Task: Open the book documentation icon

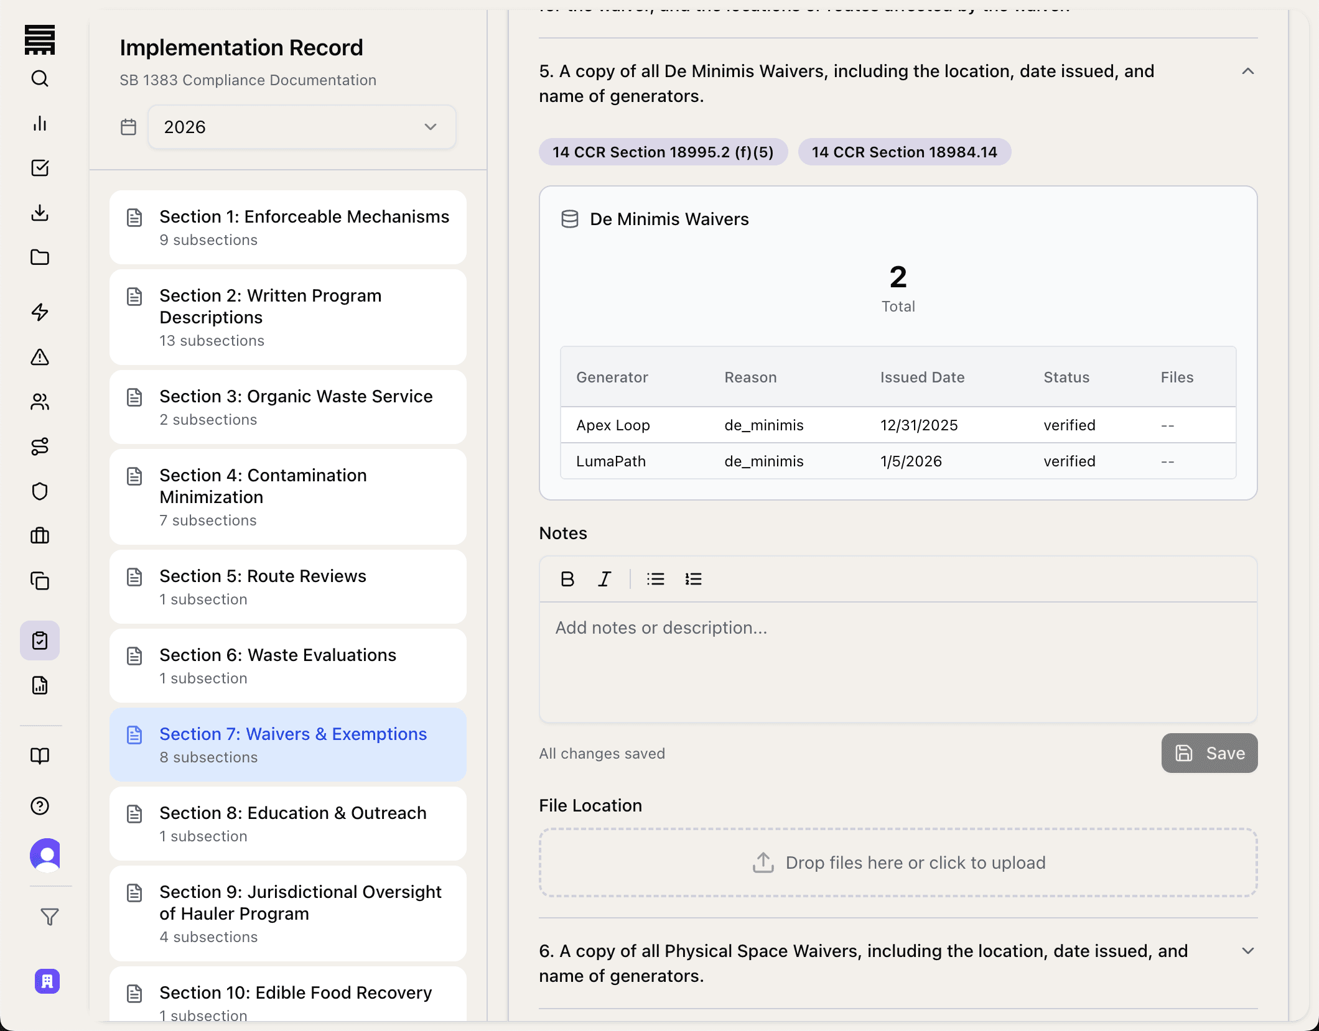Action: (x=40, y=755)
